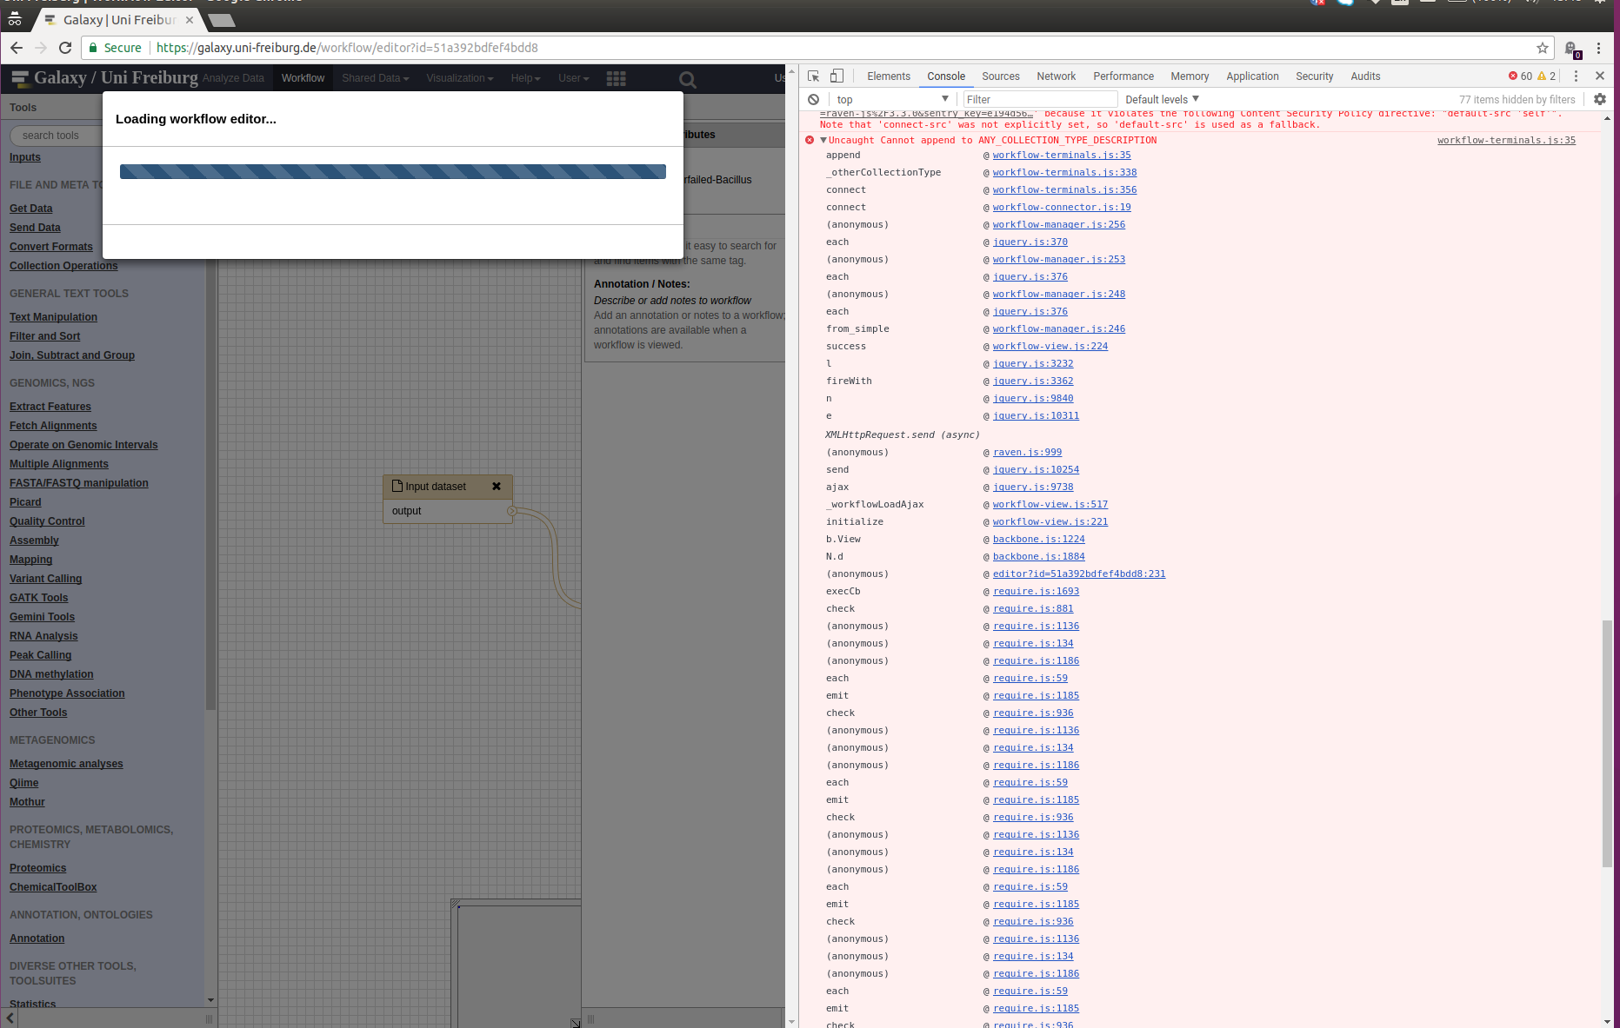Image resolution: width=1620 pixels, height=1028 pixels.
Task: Click the yellow warning count icon
Action: coord(1542,76)
